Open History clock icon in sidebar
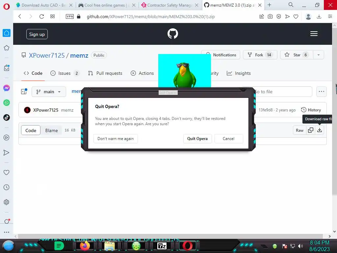 (7, 187)
